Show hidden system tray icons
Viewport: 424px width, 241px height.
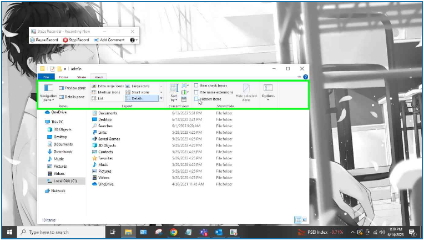click(x=352, y=232)
